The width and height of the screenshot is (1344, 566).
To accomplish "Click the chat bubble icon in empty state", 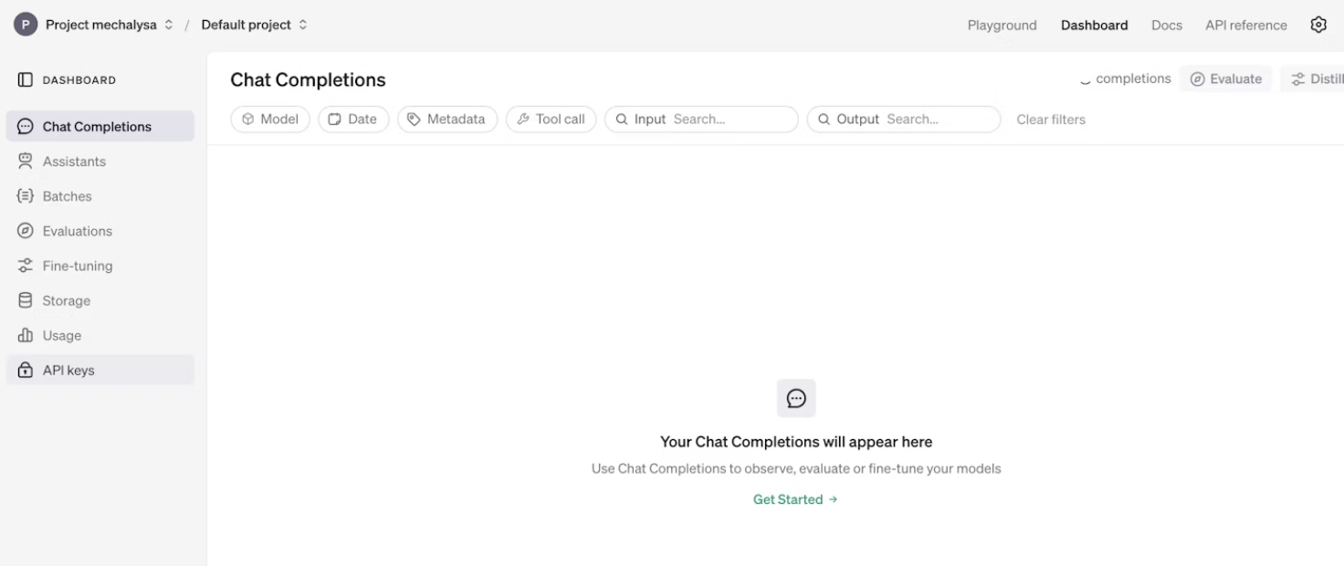I will tap(796, 398).
